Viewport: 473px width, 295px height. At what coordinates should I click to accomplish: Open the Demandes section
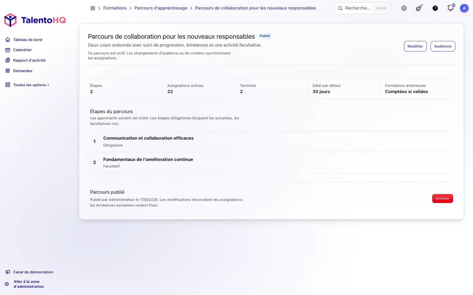(x=23, y=71)
